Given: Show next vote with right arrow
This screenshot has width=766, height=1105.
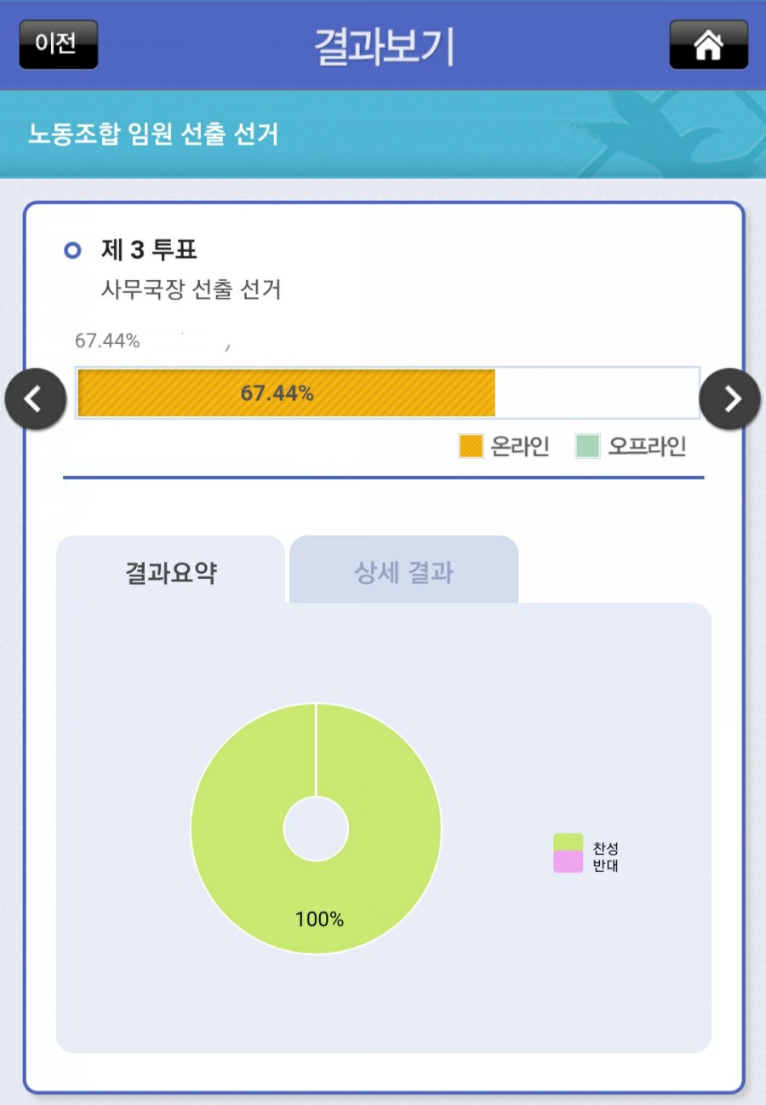Looking at the screenshot, I should (730, 398).
